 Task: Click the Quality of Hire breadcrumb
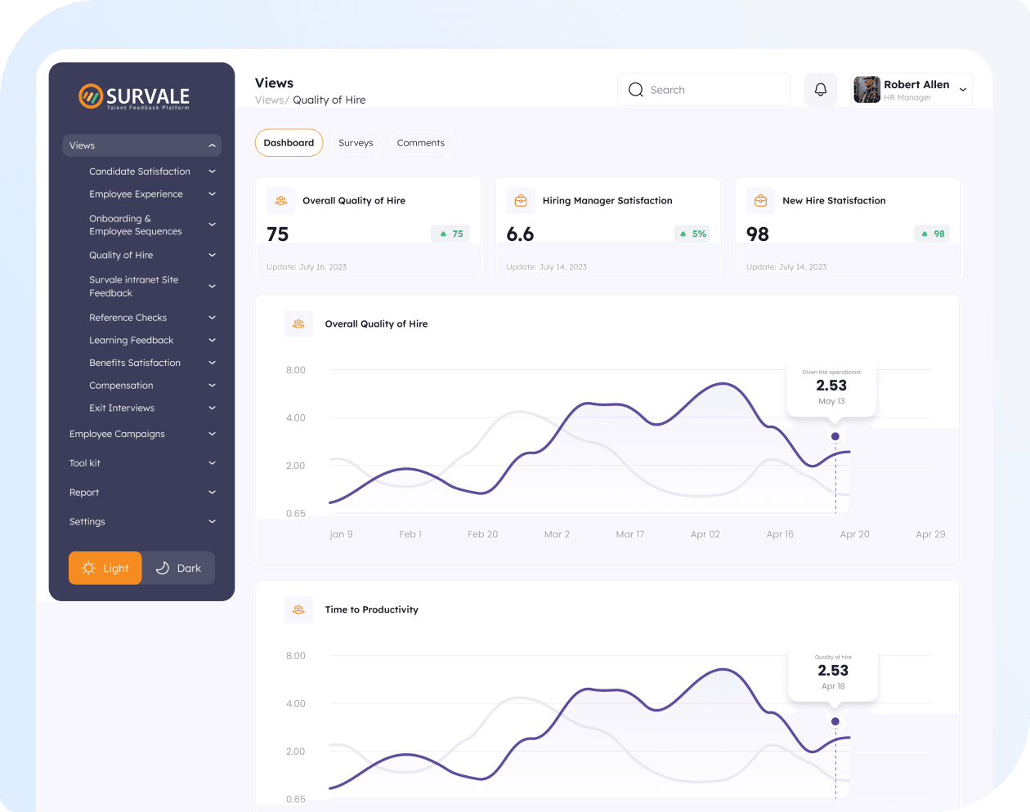click(x=329, y=100)
